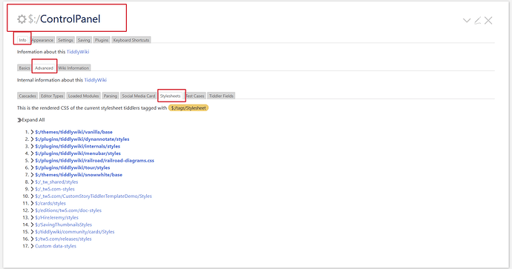Expand the snowwhite/base entry
The height and width of the screenshot is (269, 512).
[x=33, y=175]
